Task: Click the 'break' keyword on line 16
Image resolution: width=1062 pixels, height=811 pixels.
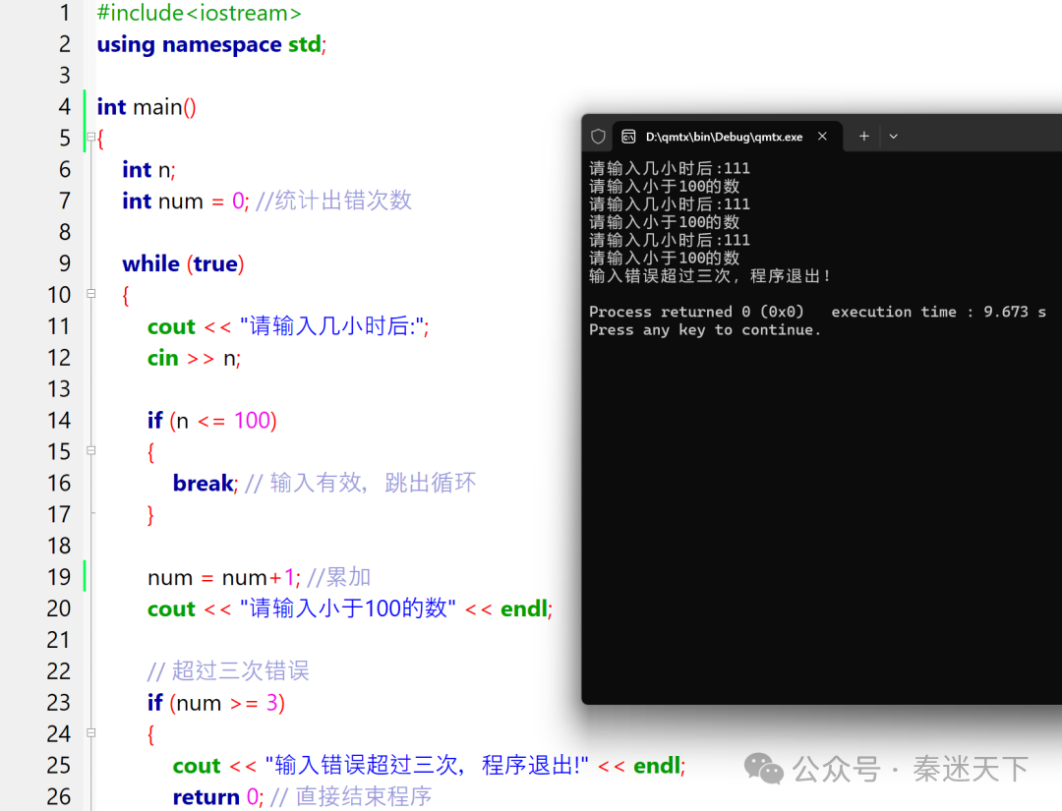Action: pyautogui.click(x=204, y=484)
